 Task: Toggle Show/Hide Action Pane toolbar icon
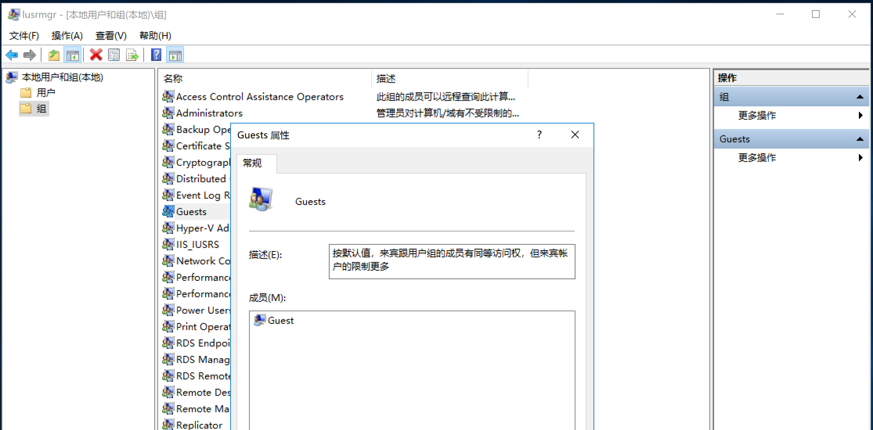point(175,55)
